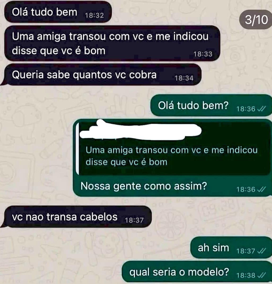Click read-receipt checkmarks on 'Nossa gente como assim?'

click(261, 189)
